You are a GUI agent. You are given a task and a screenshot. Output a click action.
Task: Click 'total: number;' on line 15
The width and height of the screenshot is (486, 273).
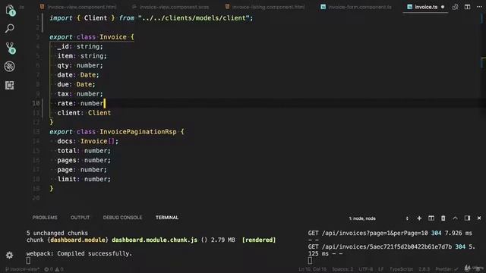pos(84,151)
